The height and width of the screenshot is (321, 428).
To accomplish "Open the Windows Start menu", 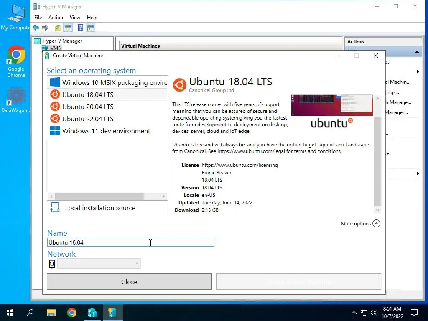I will (10, 313).
